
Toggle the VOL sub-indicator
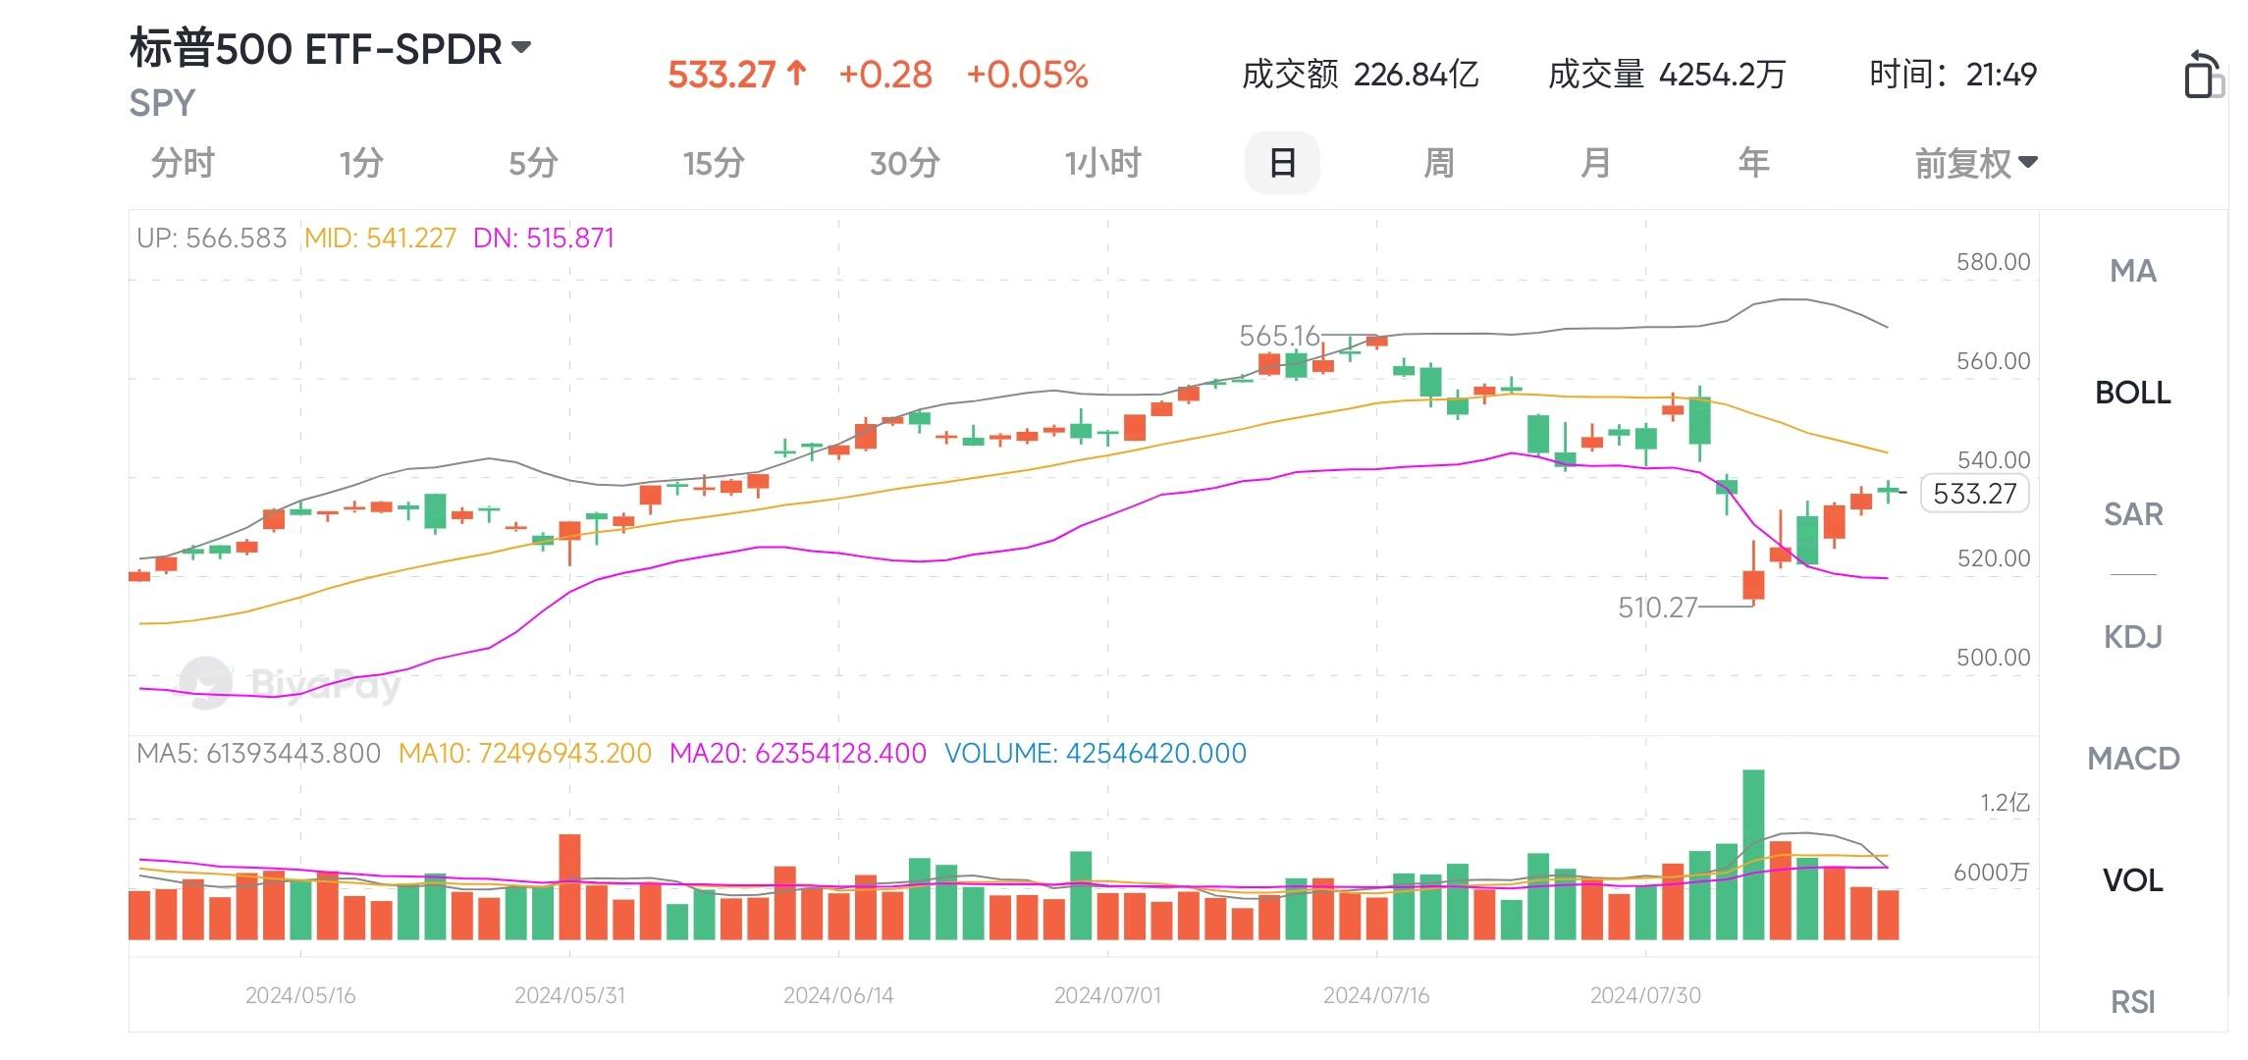tap(2133, 880)
